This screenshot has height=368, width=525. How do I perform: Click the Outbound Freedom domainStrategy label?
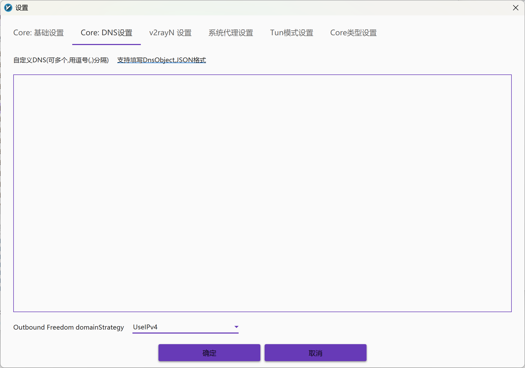(x=68, y=327)
